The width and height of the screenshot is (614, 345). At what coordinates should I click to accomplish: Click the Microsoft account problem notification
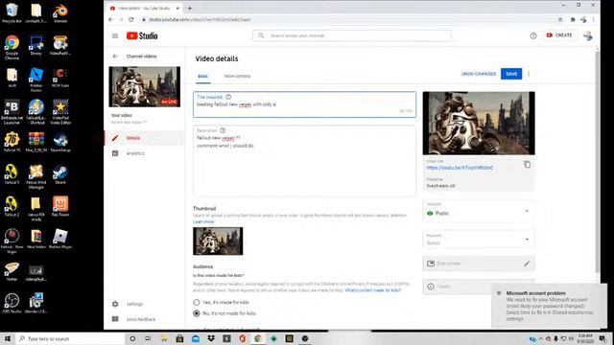tap(549, 306)
